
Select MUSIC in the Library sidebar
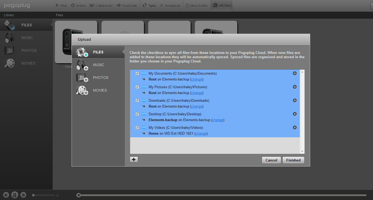pos(26,38)
